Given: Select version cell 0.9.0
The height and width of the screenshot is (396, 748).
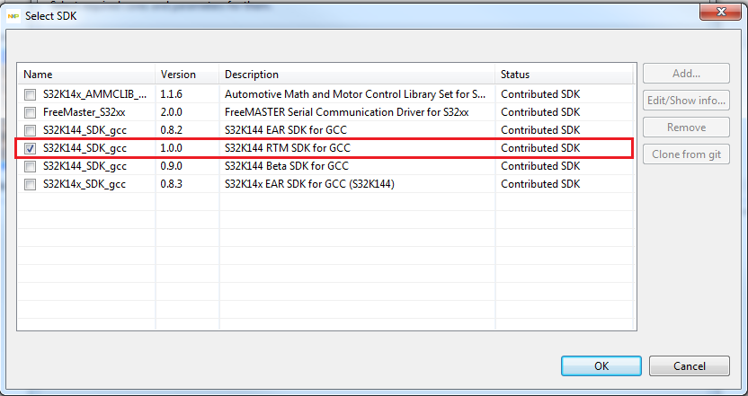Looking at the screenshot, I should (171, 166).
